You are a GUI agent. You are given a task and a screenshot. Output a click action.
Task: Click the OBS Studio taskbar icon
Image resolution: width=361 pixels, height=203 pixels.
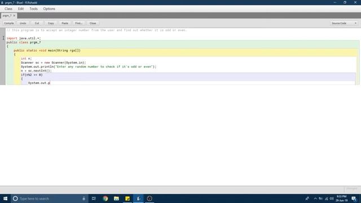point(149,198)
